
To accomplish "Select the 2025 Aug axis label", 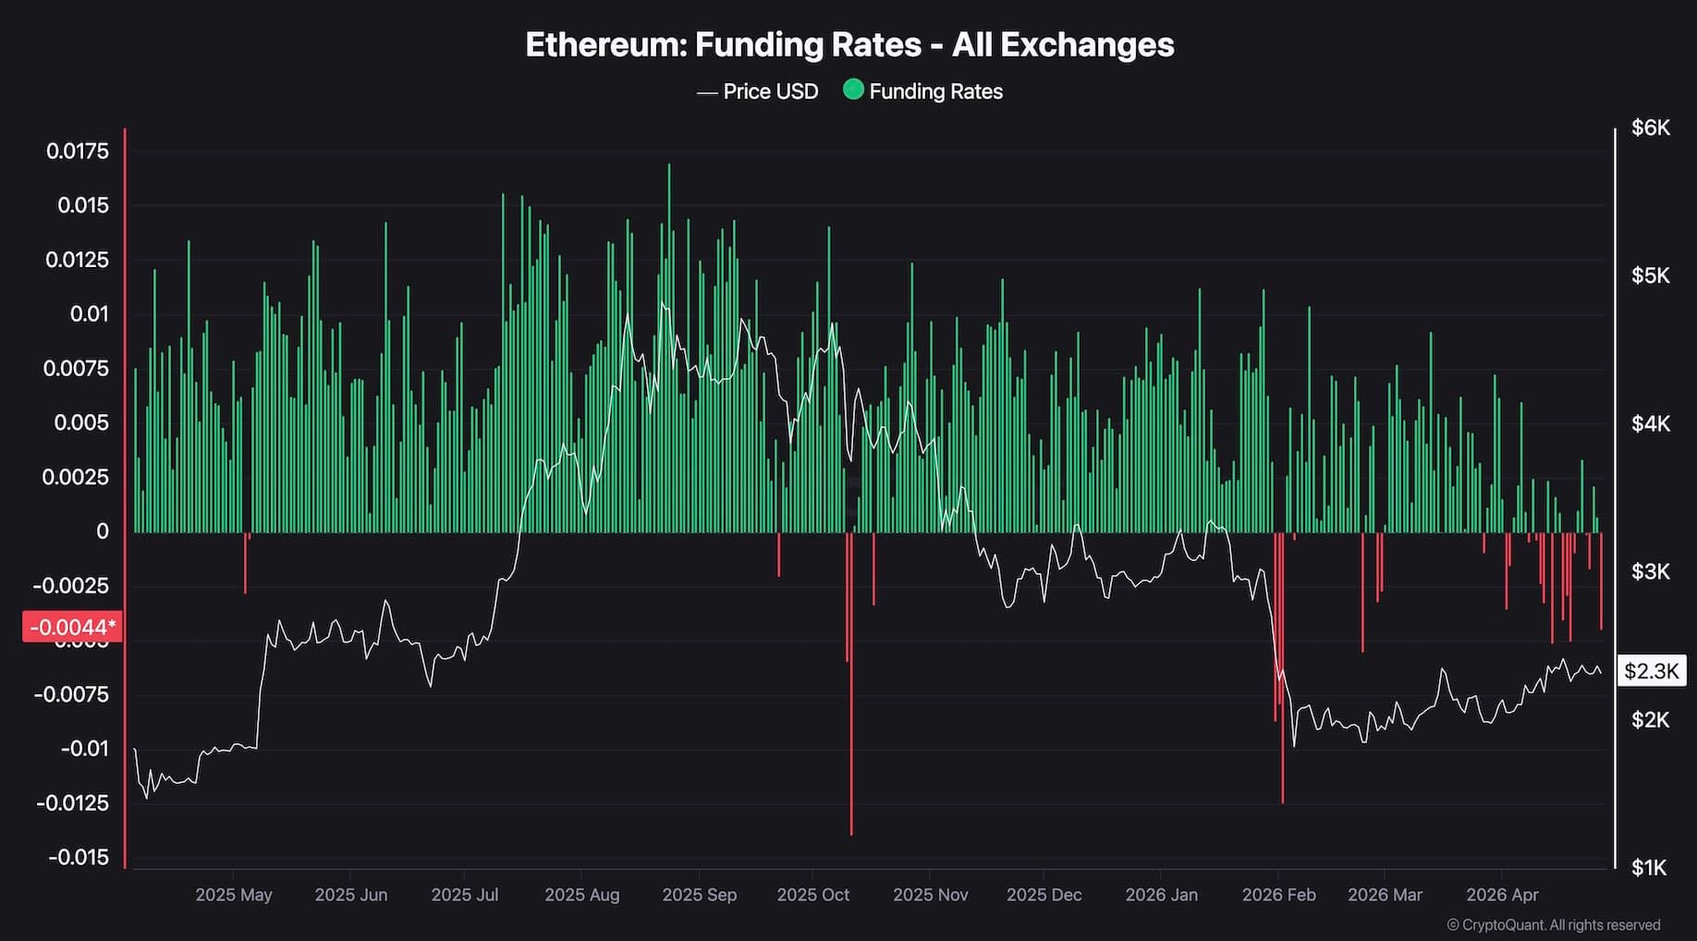I will 581,895.
